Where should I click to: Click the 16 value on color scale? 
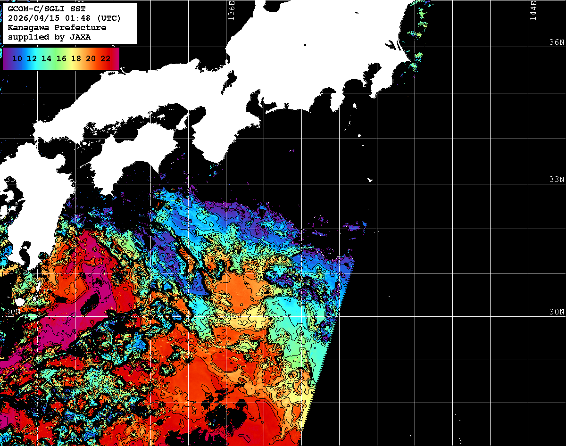coord(61,59)
